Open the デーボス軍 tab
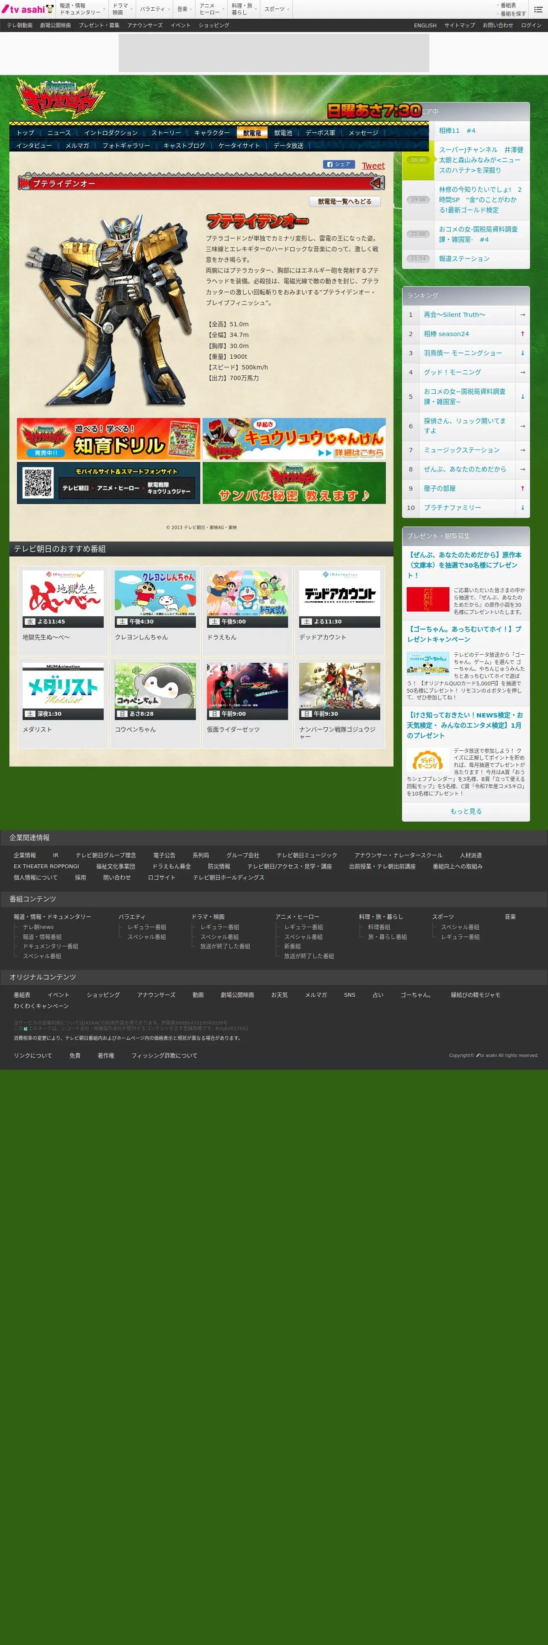Image resolution: width=548 pixels, height=1645 pixels. pyautogui.click(x=320, y=133)
